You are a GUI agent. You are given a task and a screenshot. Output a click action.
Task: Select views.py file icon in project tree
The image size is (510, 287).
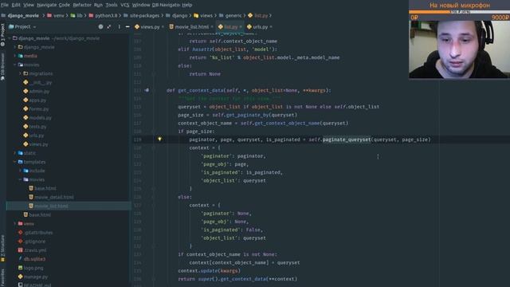point(25,143)
